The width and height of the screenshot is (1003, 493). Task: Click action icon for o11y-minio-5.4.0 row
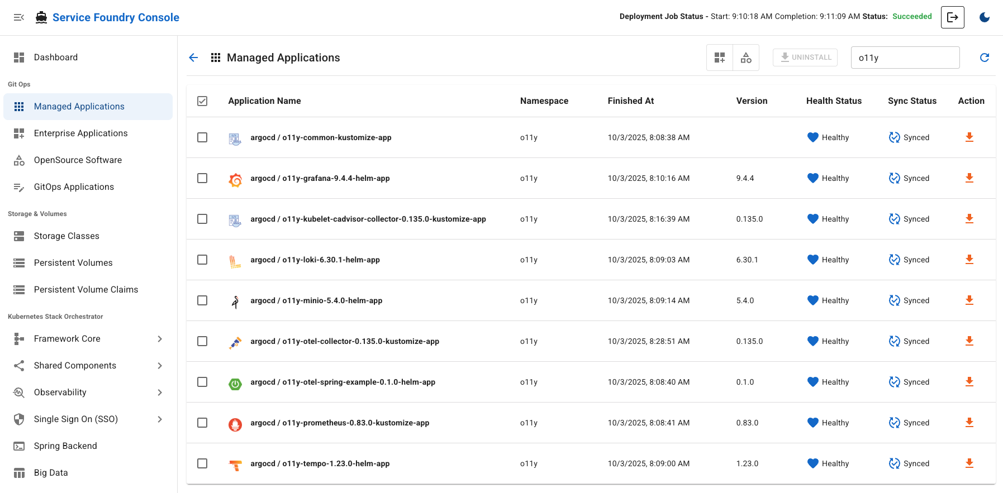(969, 300)
